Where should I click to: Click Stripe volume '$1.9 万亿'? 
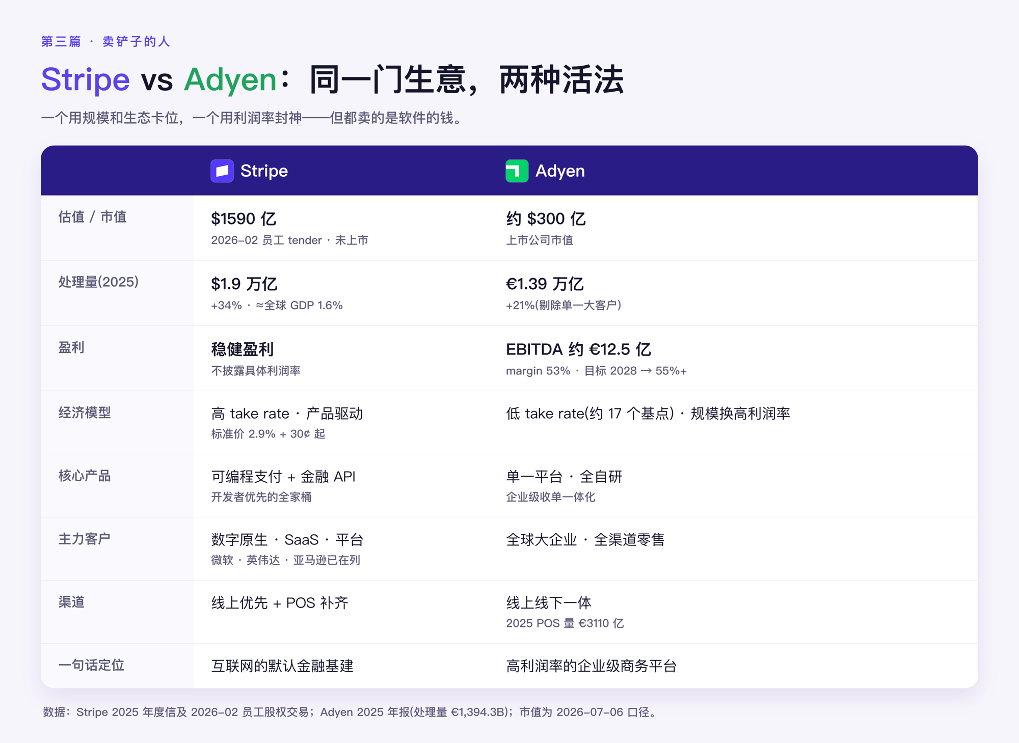tap(244, 284)
